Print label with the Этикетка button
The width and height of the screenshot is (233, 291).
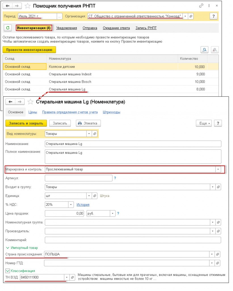(x=88, y=123)
